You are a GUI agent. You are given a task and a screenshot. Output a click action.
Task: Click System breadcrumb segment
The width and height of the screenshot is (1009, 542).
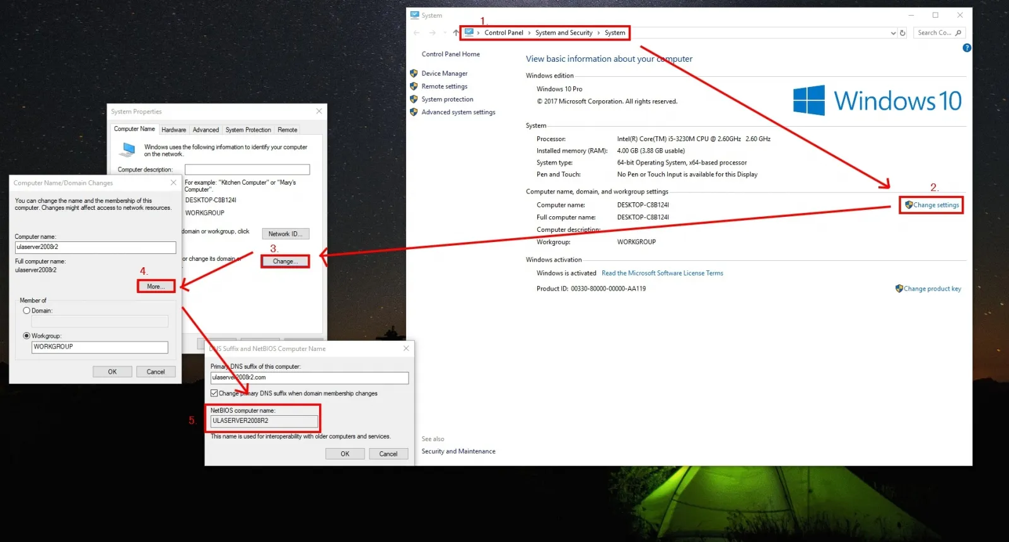pos(615,33)
